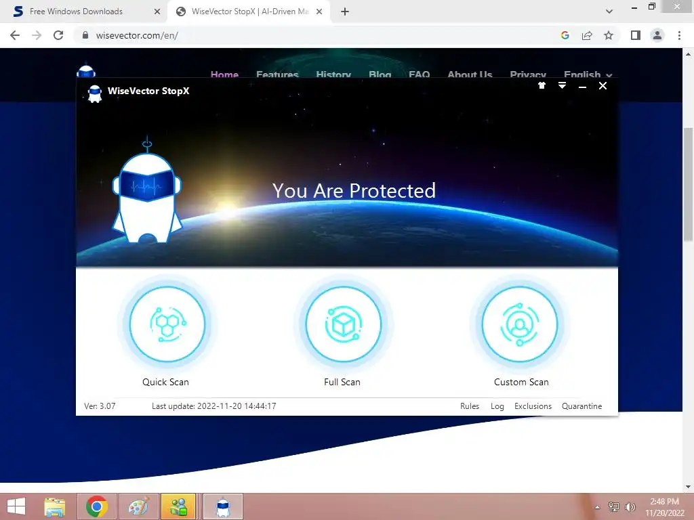Click the You Are Protected status text

(x=354, y=190)
